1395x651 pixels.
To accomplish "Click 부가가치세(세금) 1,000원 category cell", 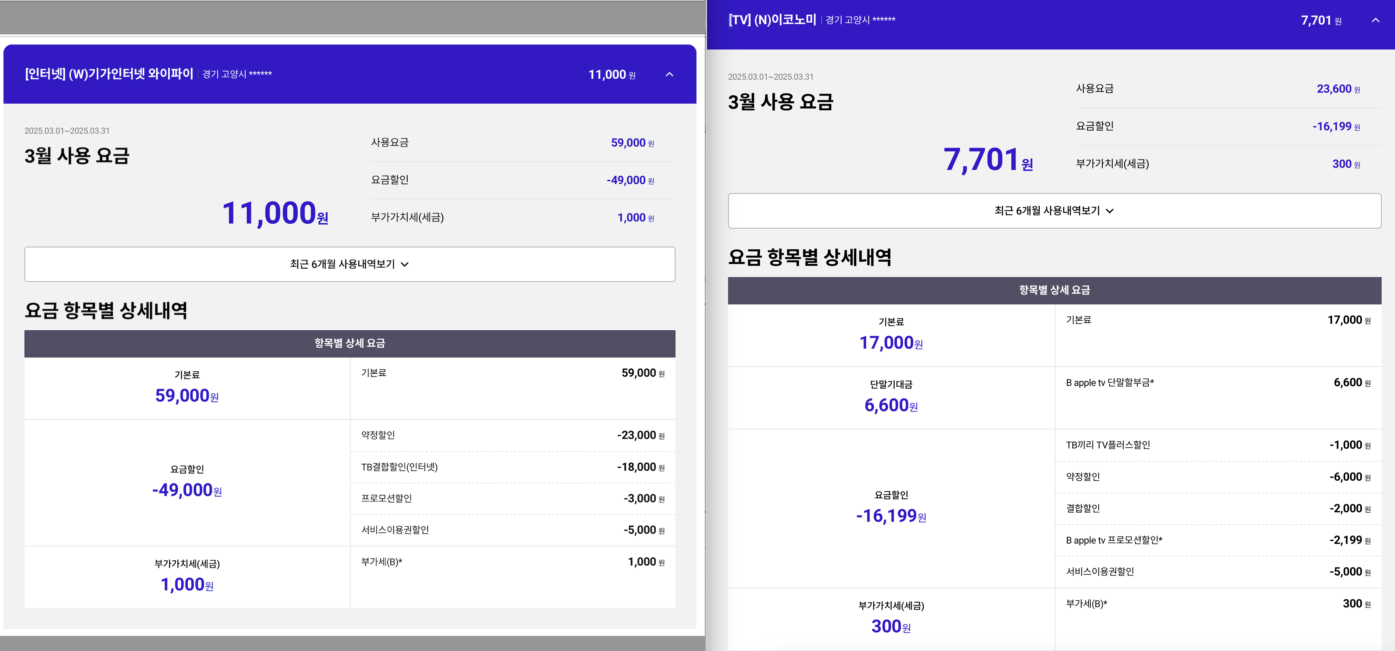I will click(x=187, y=577).
